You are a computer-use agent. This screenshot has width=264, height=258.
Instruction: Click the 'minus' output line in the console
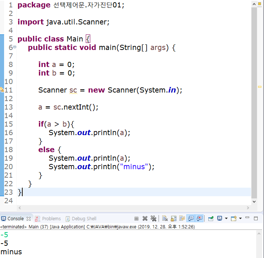(x=11, y=252)
